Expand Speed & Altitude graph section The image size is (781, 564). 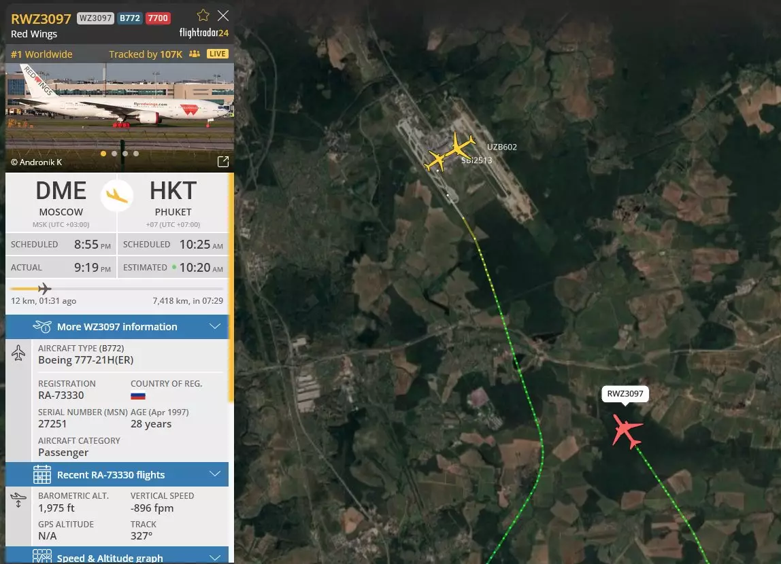(x=117, y=556)
